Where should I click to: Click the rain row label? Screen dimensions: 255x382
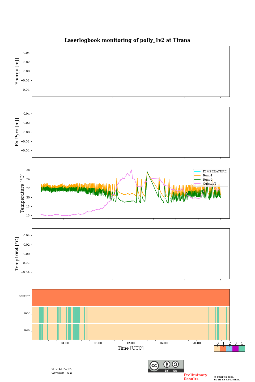pyautogui.click(x=27, y=330)
